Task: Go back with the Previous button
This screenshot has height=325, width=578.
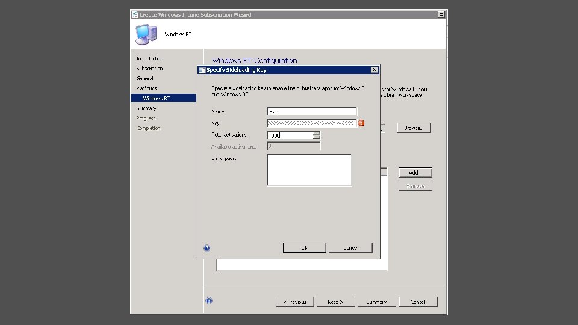Action: 295,302
